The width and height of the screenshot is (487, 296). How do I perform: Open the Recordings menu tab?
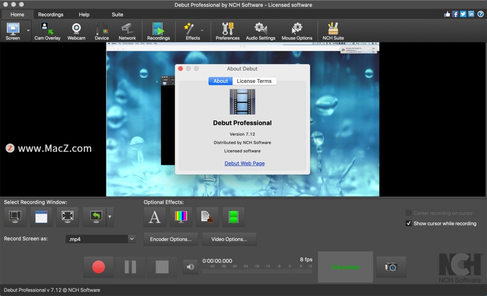click(51, 15)
